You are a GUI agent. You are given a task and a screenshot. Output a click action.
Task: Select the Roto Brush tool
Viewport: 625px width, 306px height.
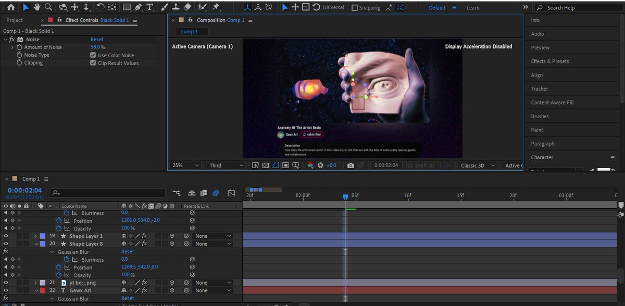click(201, 7)
